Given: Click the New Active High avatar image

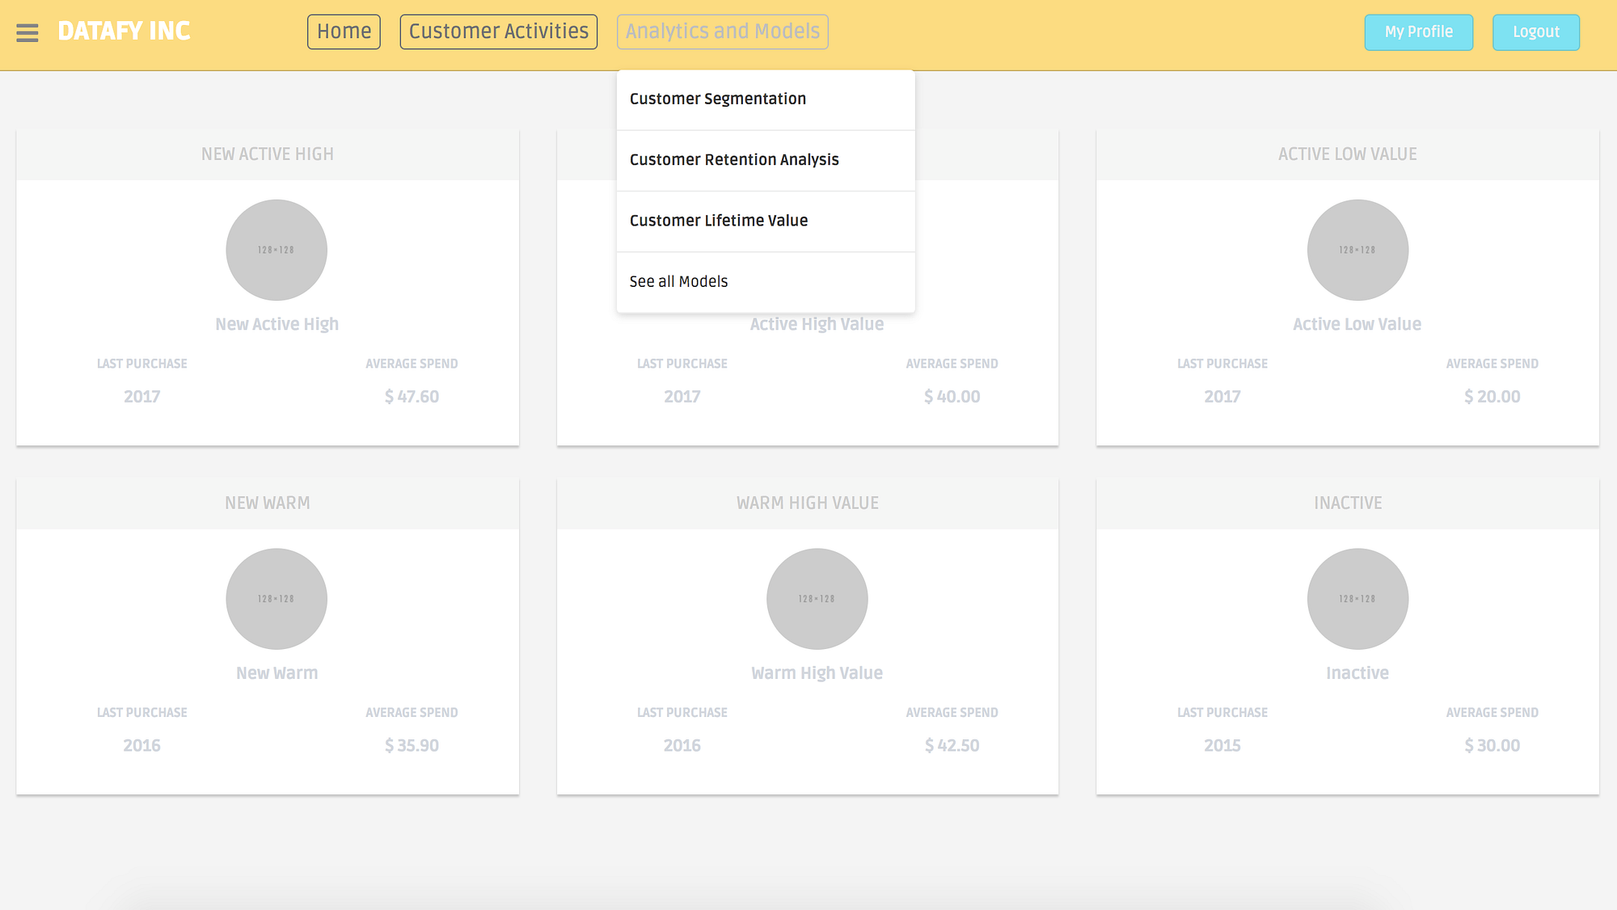Looking at the screenshot, I should pos(277,251).
